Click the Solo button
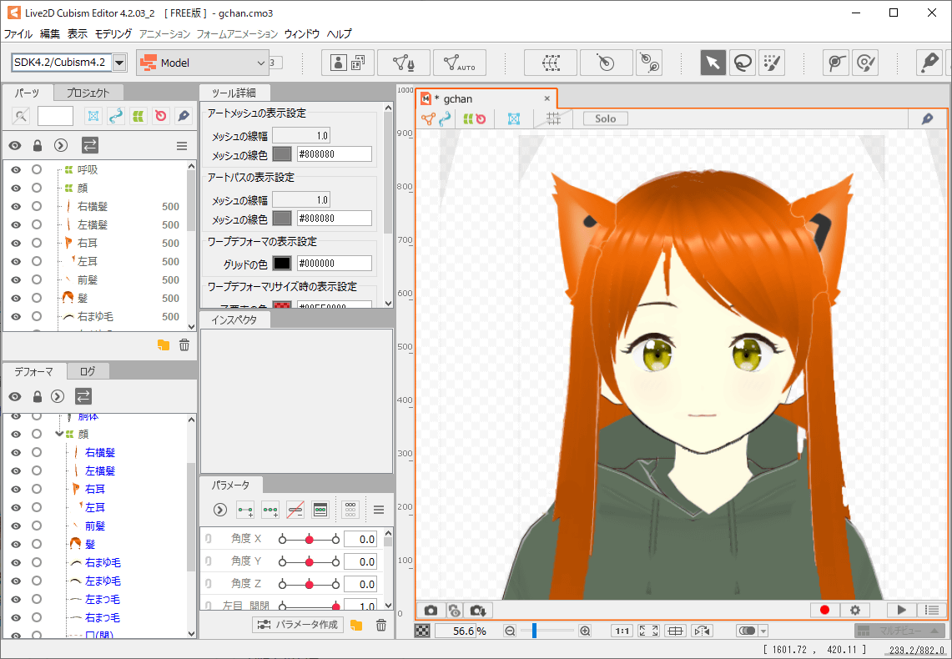This screenshot has width=952, height=659. pyautogui.click(x=605, y=118)
